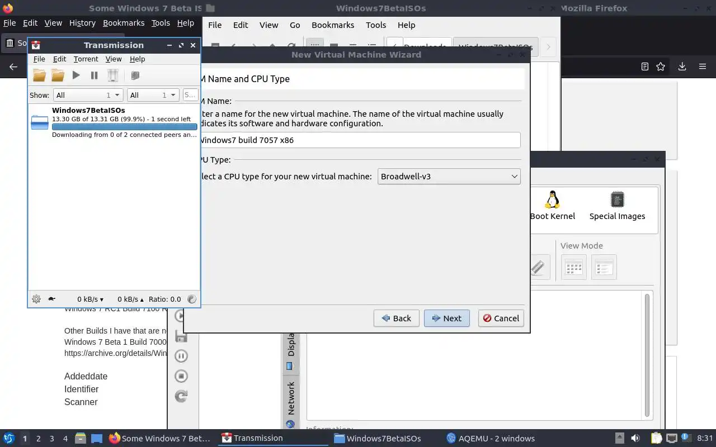Switch View Mode to icon grid
The height and width of the screenshot is (447, 716).
point(574,268)
